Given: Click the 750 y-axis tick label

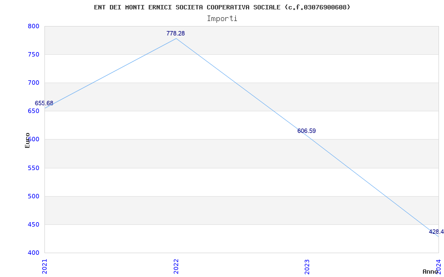Looking at the screenshot, I should 33,54.
